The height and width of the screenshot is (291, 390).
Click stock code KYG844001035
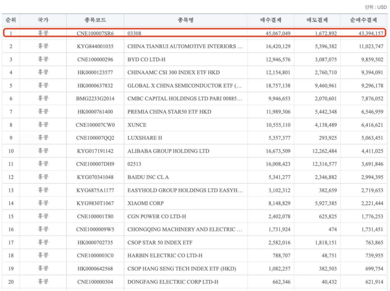click(x=95, y=46)
